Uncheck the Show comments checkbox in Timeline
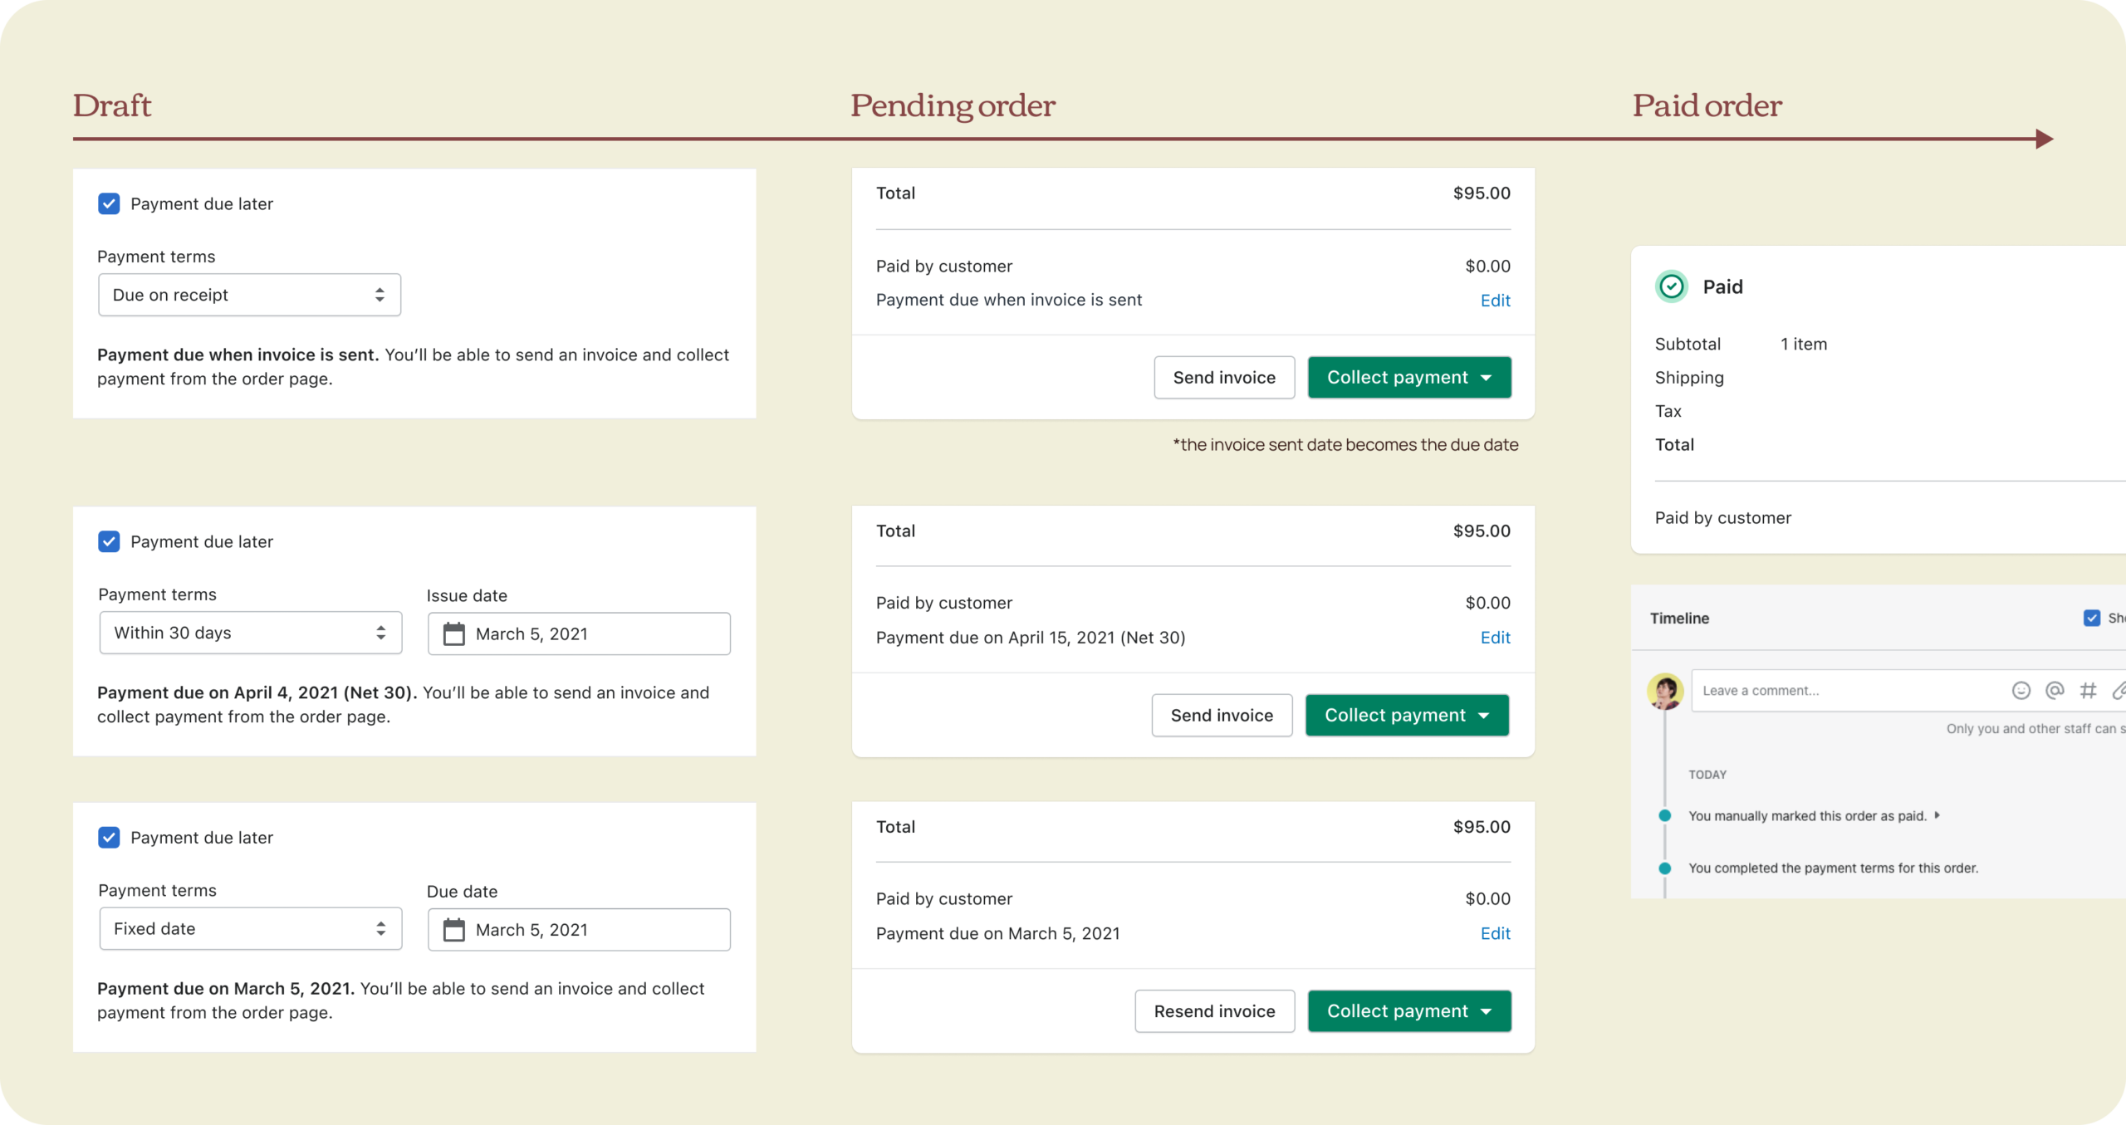 tap(2091, 617)
